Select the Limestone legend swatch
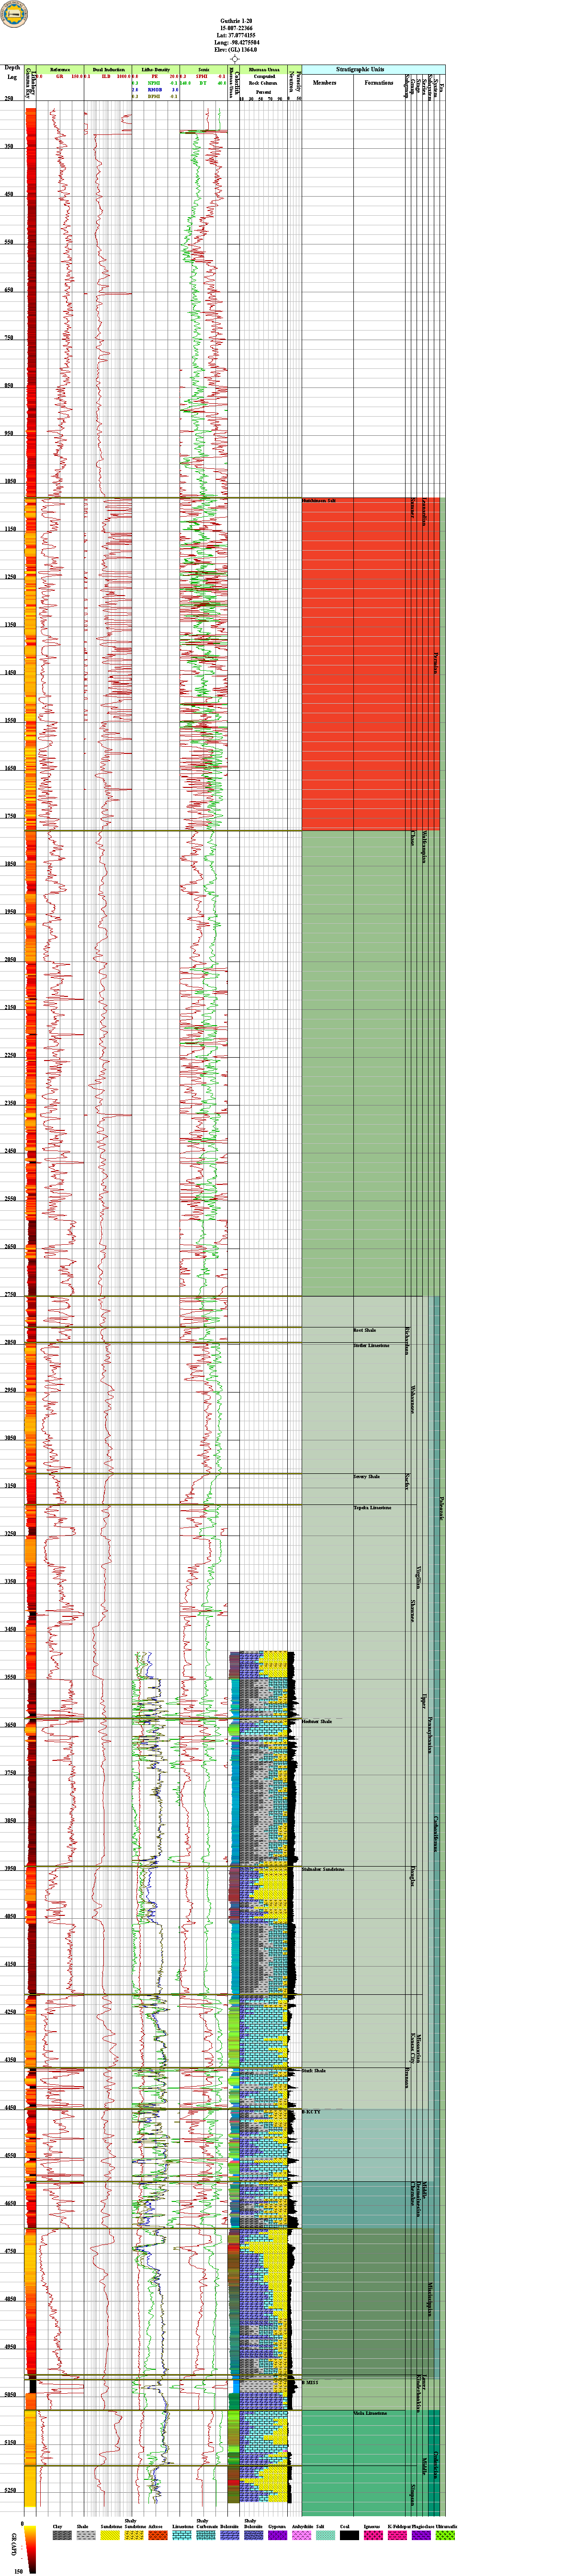Screen dimensions: 565x2576 click(182, 2535)
